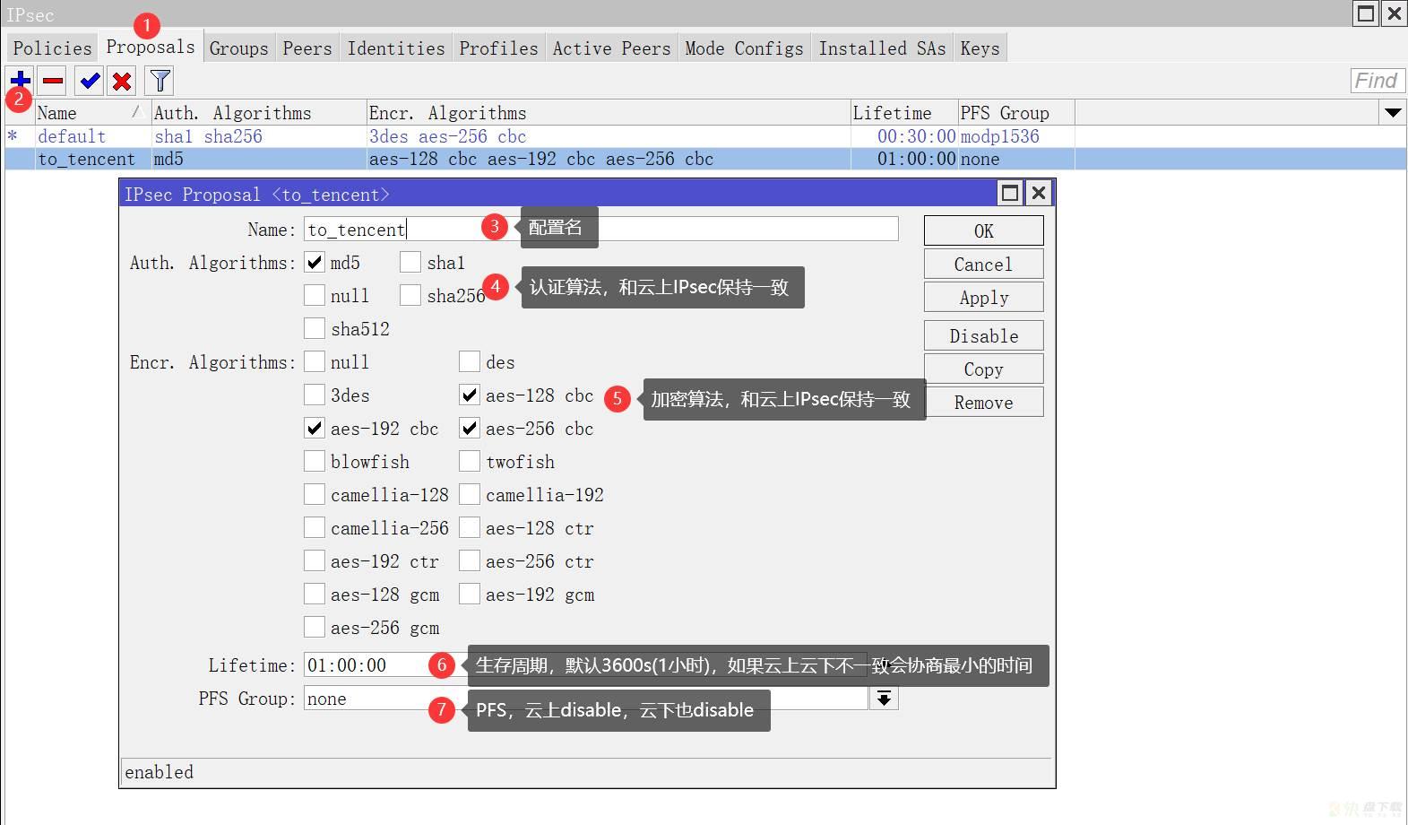Remove selected proposal with minus icon
Screen dimensions: 1408x825
click(x=53, y=81)
